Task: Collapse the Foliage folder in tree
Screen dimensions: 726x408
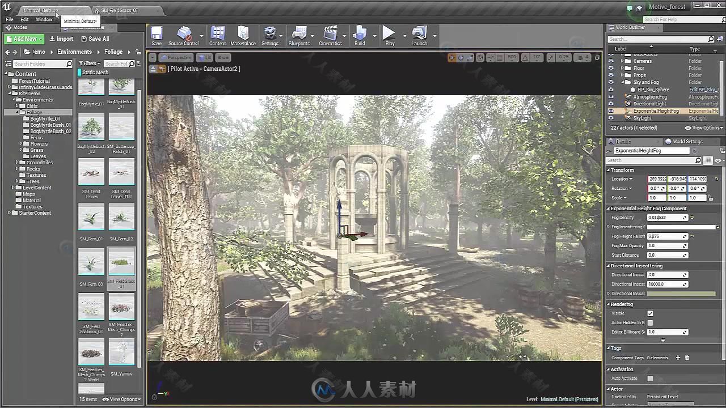Action: click(x=18, y=112)
